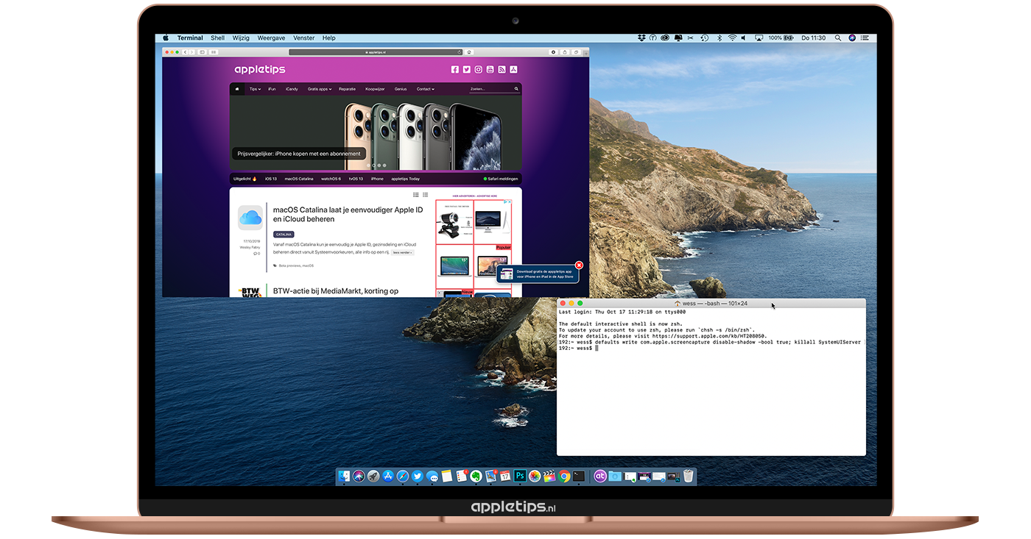Open the Apple menu
The height and width of the screenshot is (539, 1031).
pos(166,38)
